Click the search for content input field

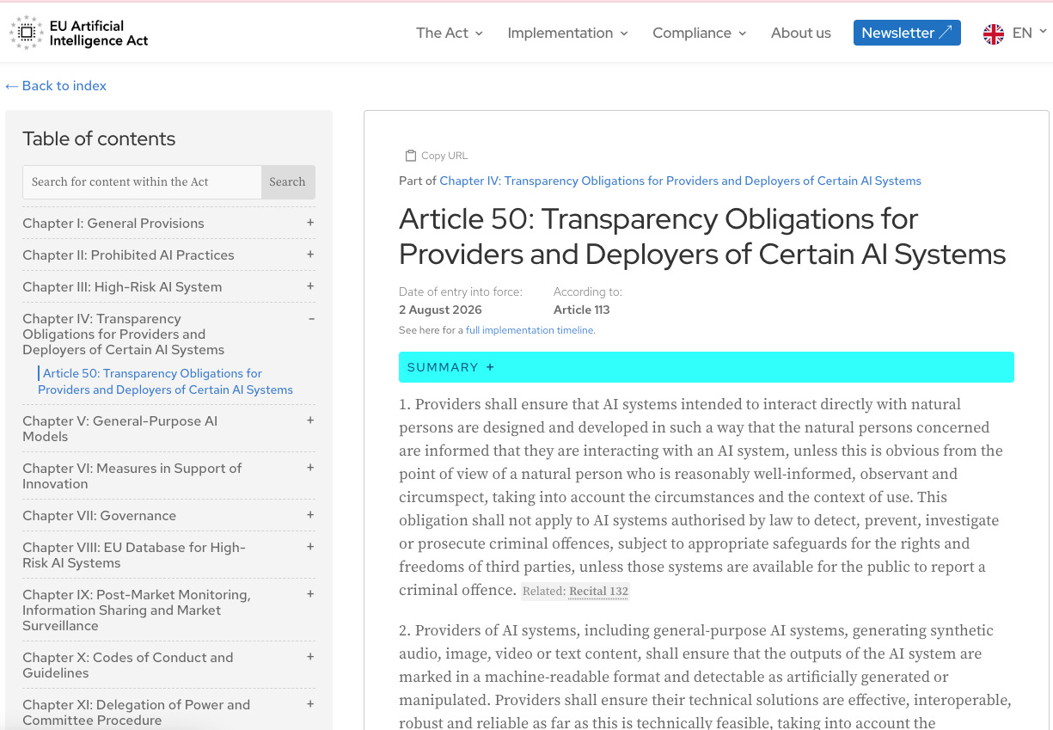(142, 182)
